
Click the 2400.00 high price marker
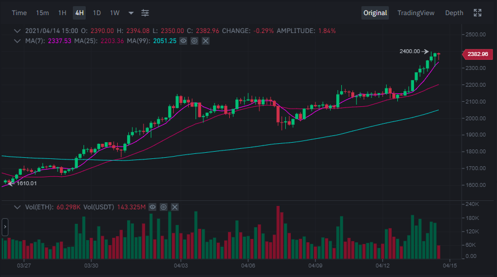tap(410, 51)
